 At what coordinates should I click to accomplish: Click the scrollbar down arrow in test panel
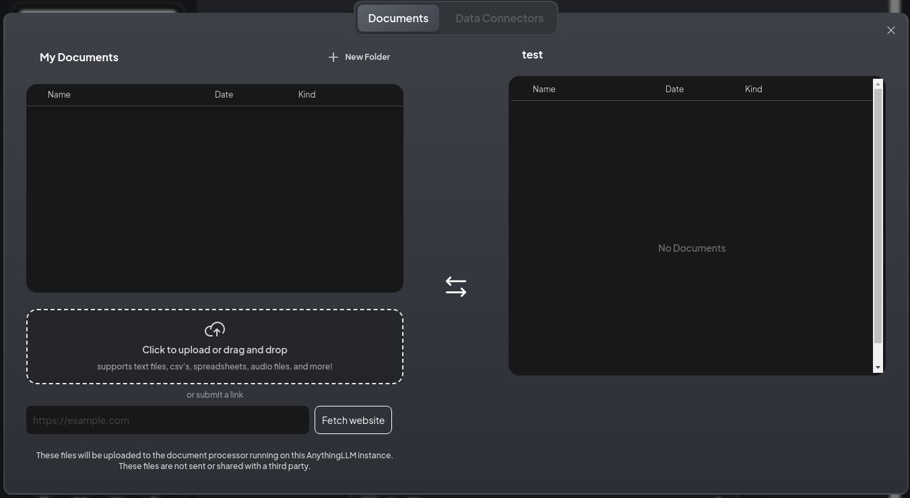pos(878,367)
